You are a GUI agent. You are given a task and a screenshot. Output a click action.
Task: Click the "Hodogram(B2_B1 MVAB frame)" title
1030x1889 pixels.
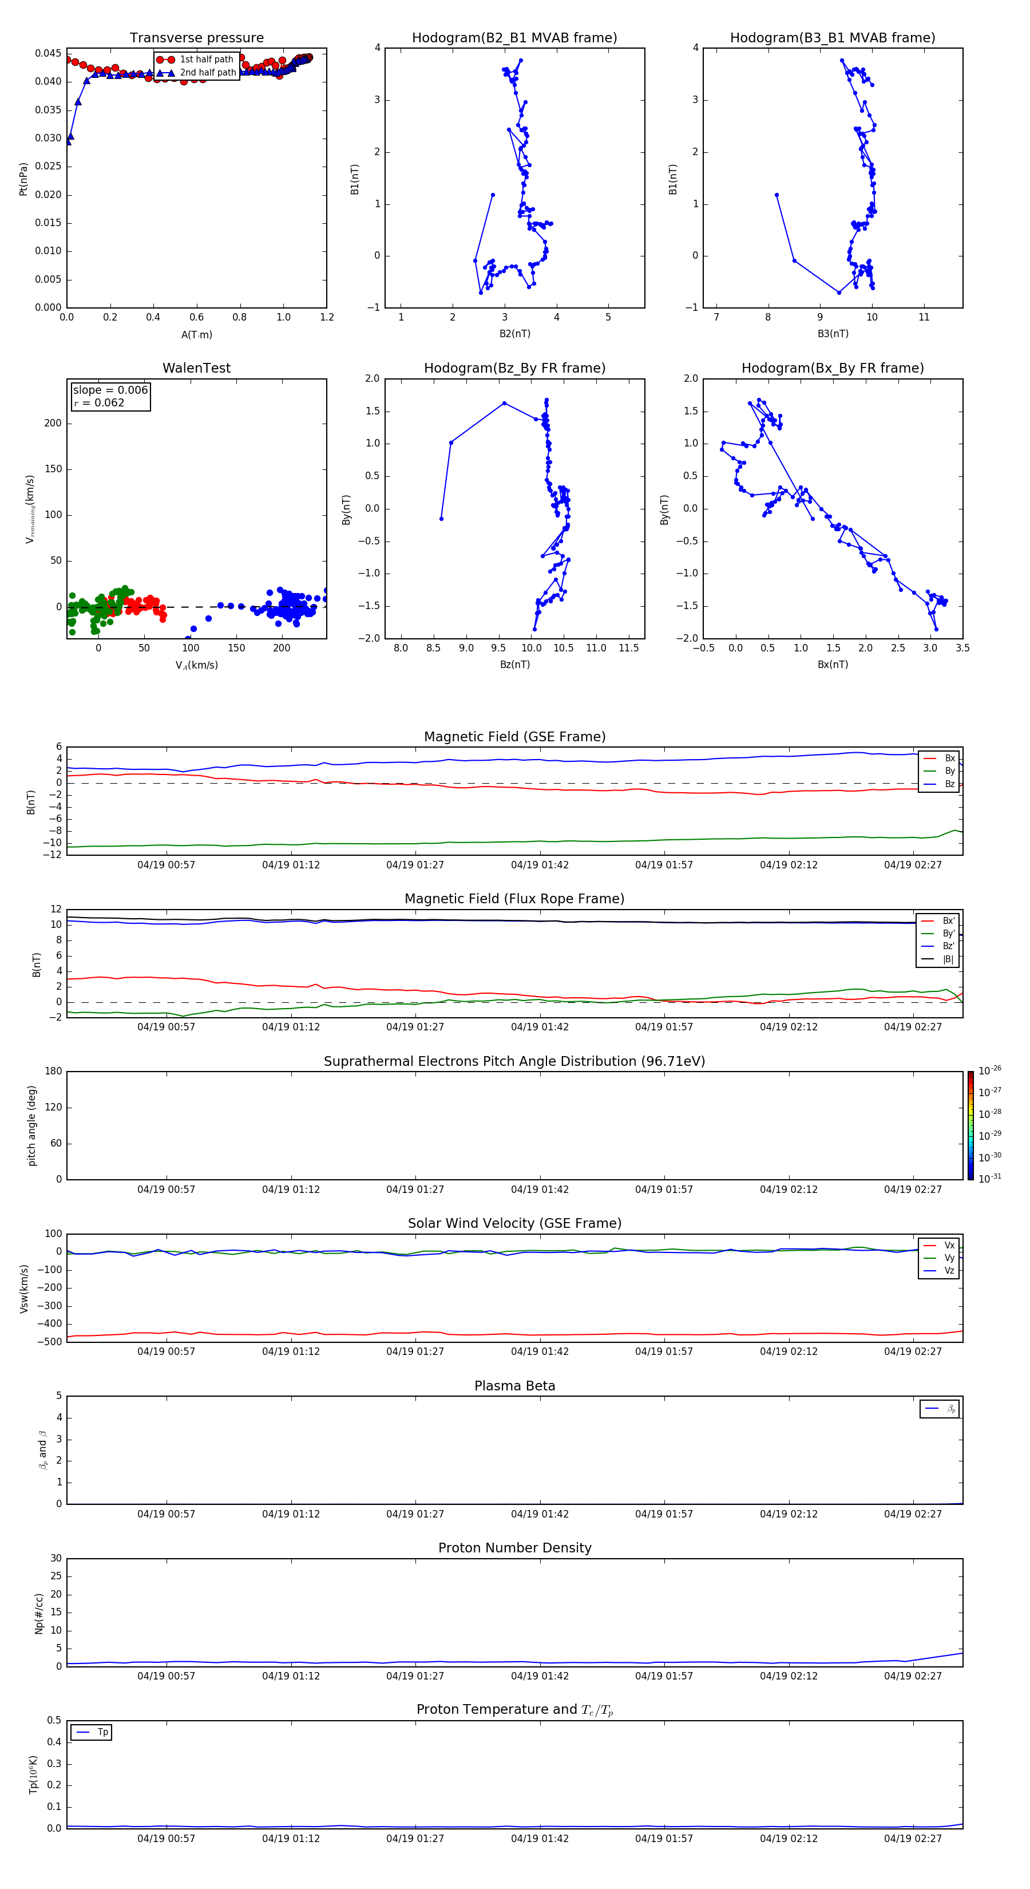[514, 38]
